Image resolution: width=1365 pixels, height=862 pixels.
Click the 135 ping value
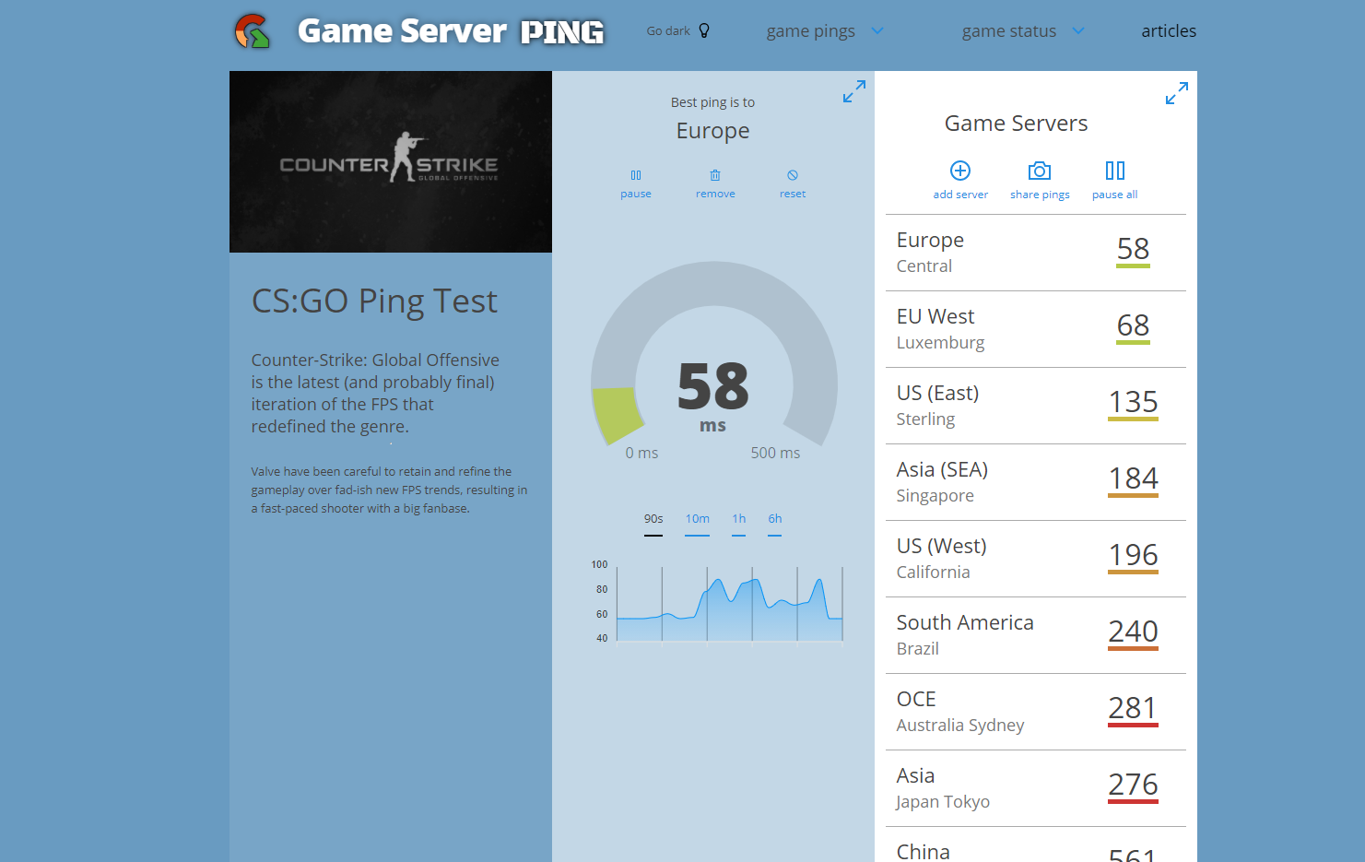click(1133, 403)
